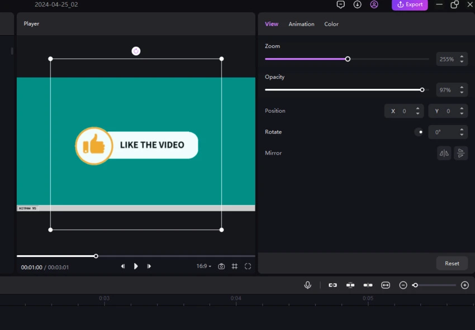Open the user account profile icon

(x=374, y=4)
